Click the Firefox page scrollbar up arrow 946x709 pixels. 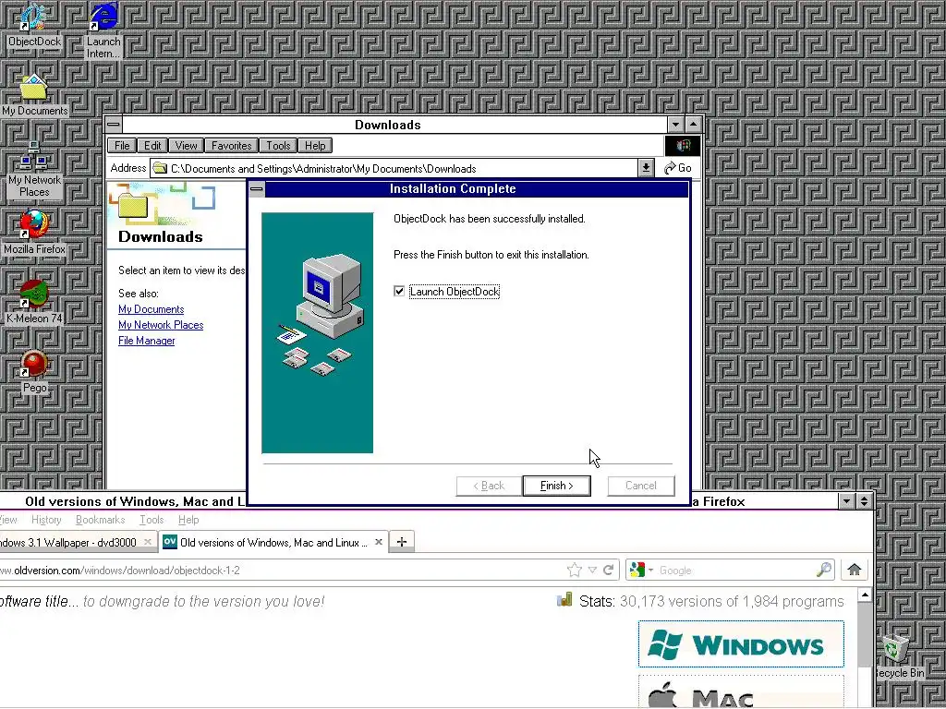coord(865,595)
